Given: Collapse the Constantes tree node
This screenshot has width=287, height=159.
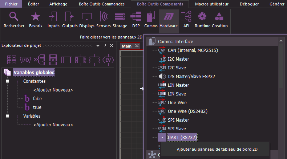Looking at the screenshot, I should coord(7,81).
